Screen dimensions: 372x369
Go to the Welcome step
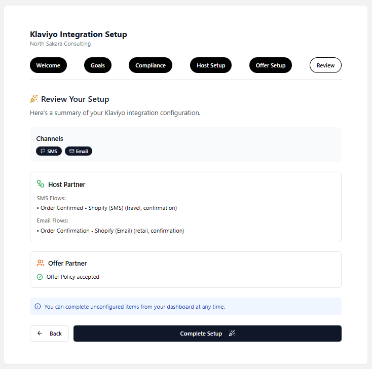(x=48, y=65)
